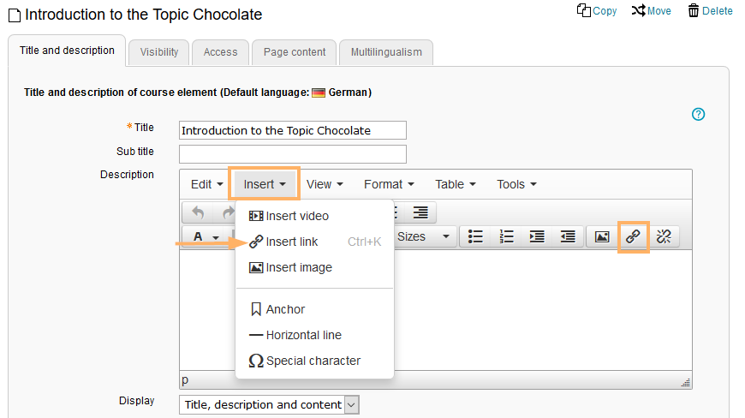Screen dimensions: 745x418
Task: Click the undo arrow icon
Action: (198, 212)
